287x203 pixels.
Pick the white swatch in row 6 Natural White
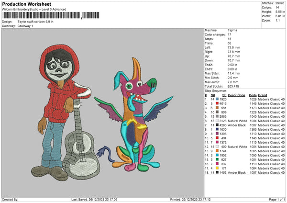pyautogui.click(x=217, y=121)
